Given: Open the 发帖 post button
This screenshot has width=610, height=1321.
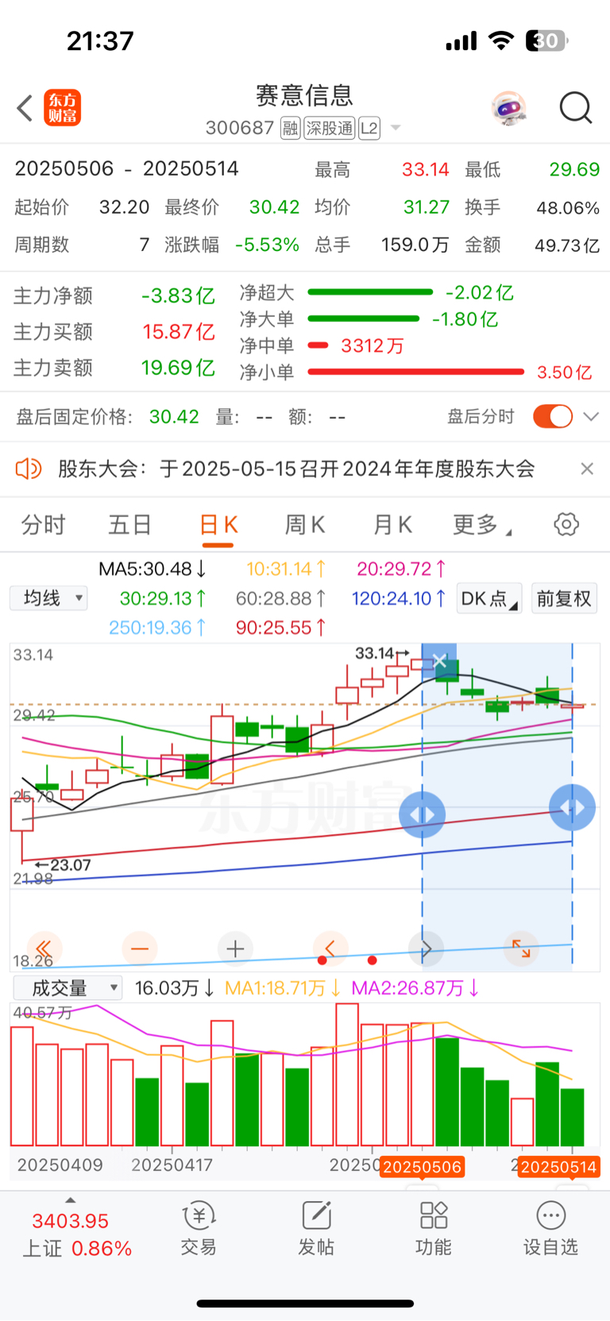Looking at the screenshot, I should 316,1228.
